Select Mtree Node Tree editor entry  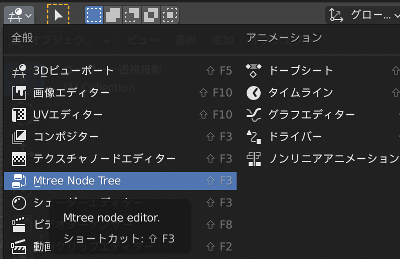[120, 181]
